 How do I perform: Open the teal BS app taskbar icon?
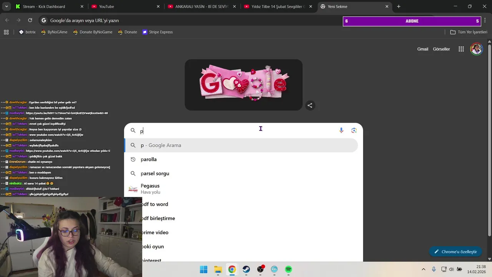[x=274, y=269]
